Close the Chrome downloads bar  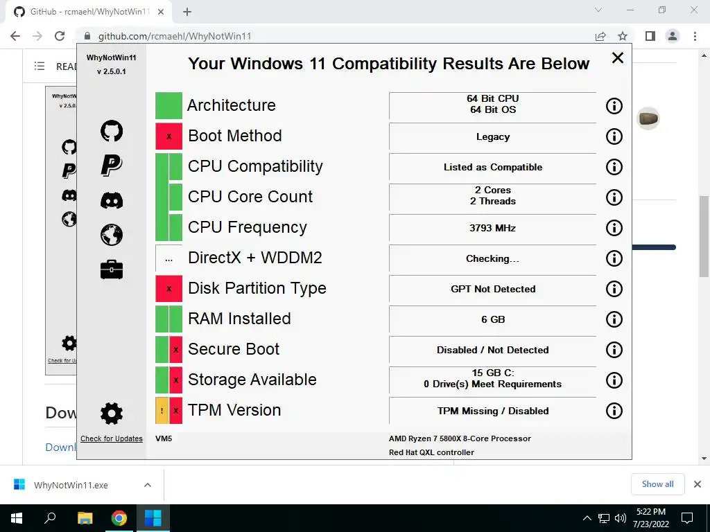click(698, 484)
